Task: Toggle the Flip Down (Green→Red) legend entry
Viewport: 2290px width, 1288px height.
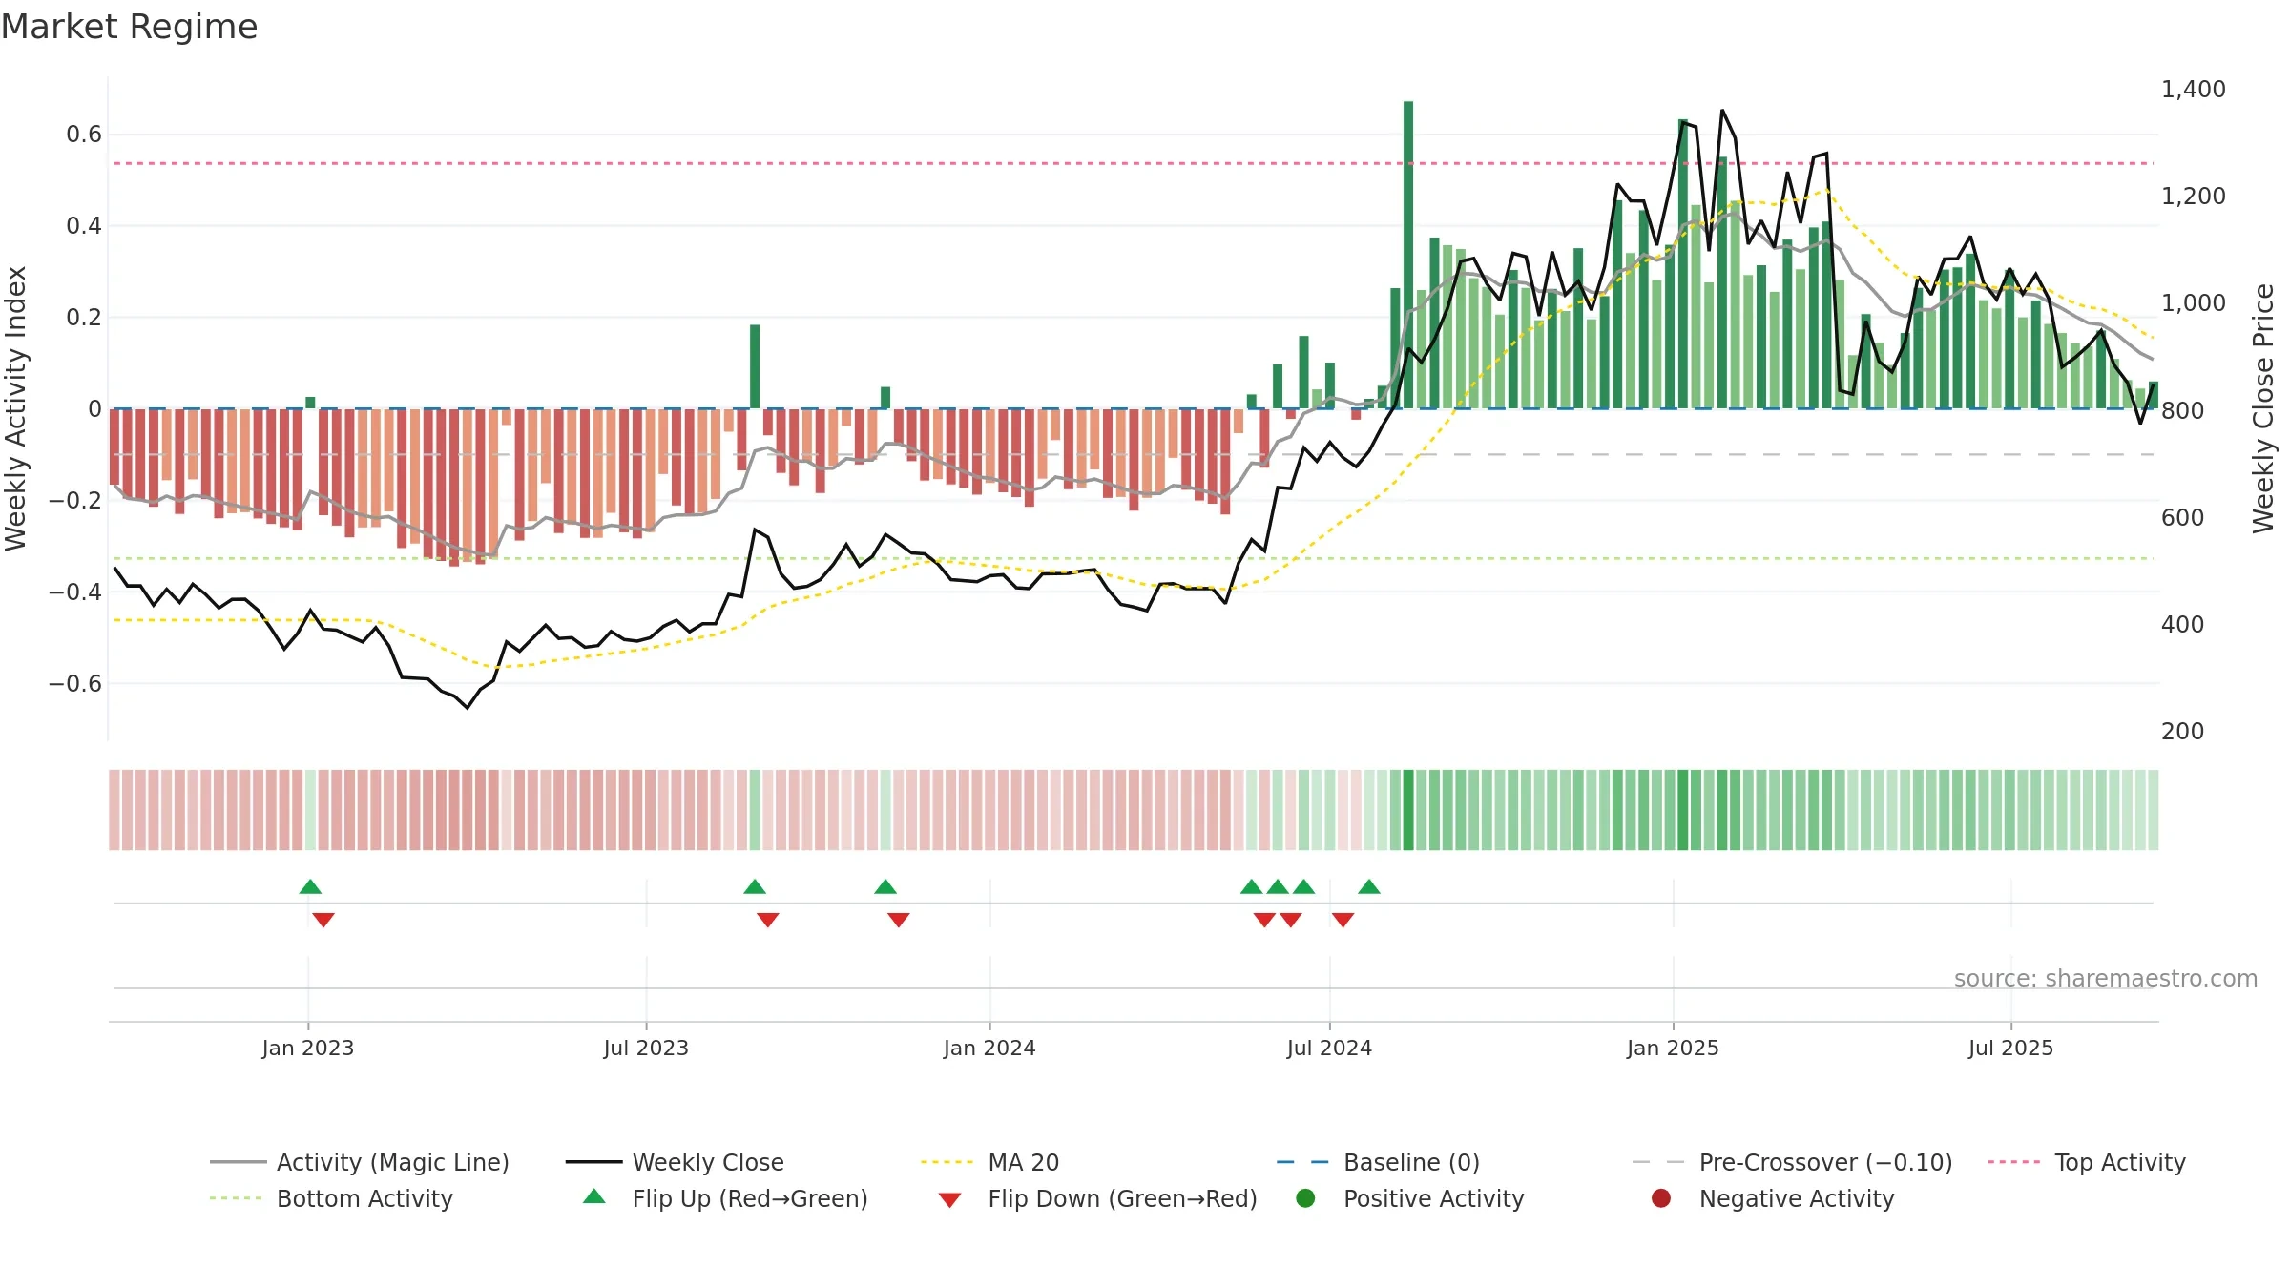Action: click(x=1097, y=1198)
